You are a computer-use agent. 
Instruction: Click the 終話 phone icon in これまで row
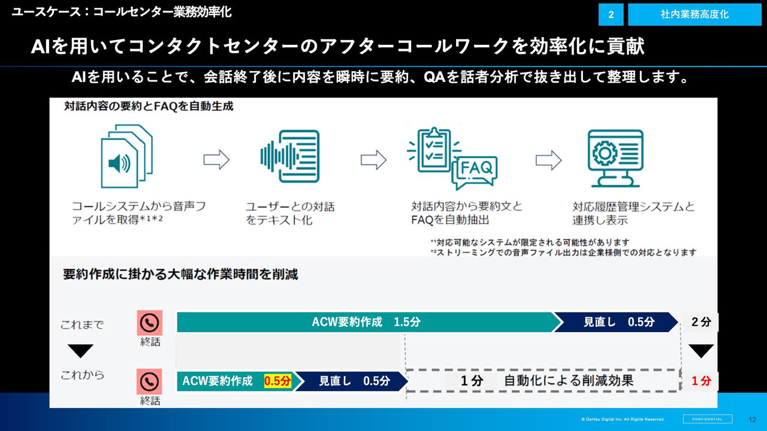[149, 323]
